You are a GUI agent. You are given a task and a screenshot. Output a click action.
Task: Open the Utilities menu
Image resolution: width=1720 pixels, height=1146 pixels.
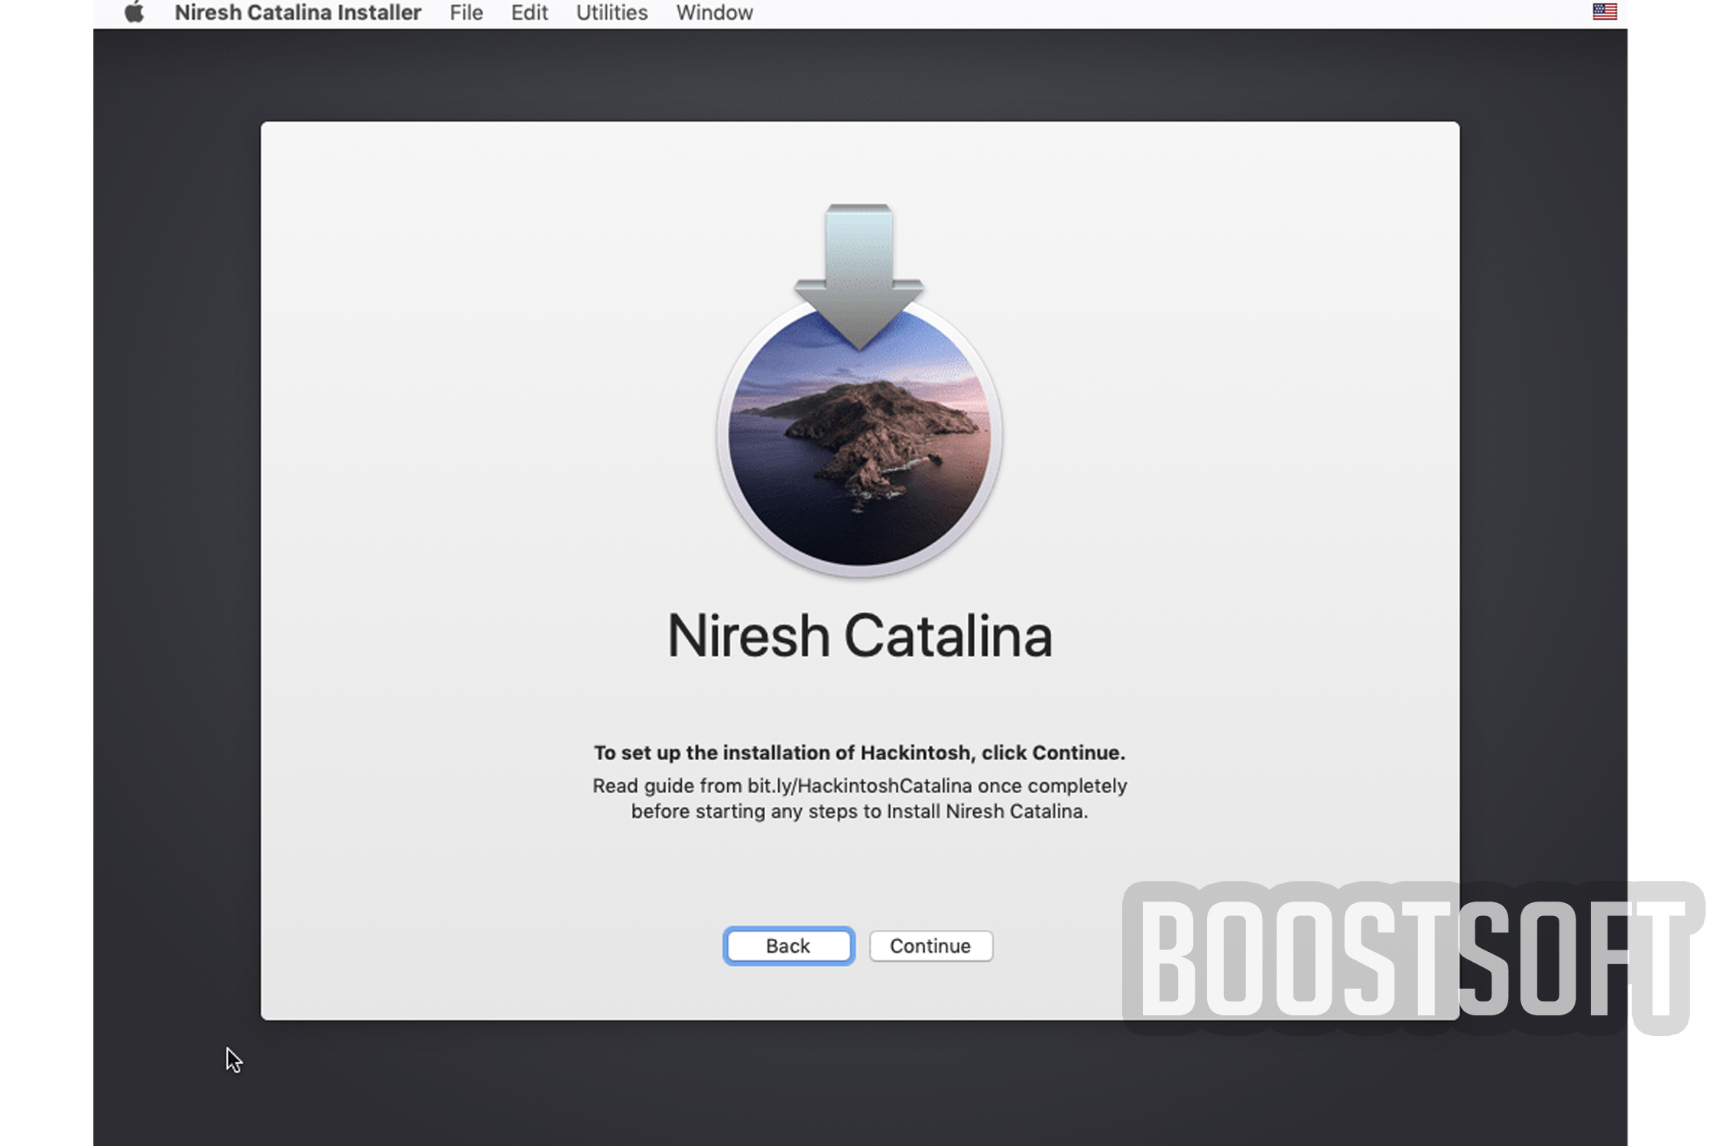[x=612, y=12]
